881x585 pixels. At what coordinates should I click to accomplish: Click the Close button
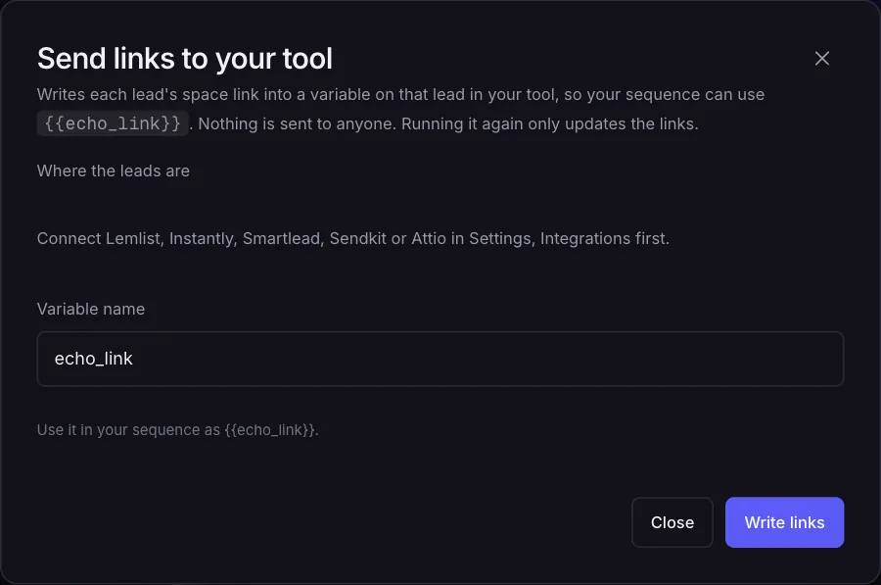[x=672, y=522]
